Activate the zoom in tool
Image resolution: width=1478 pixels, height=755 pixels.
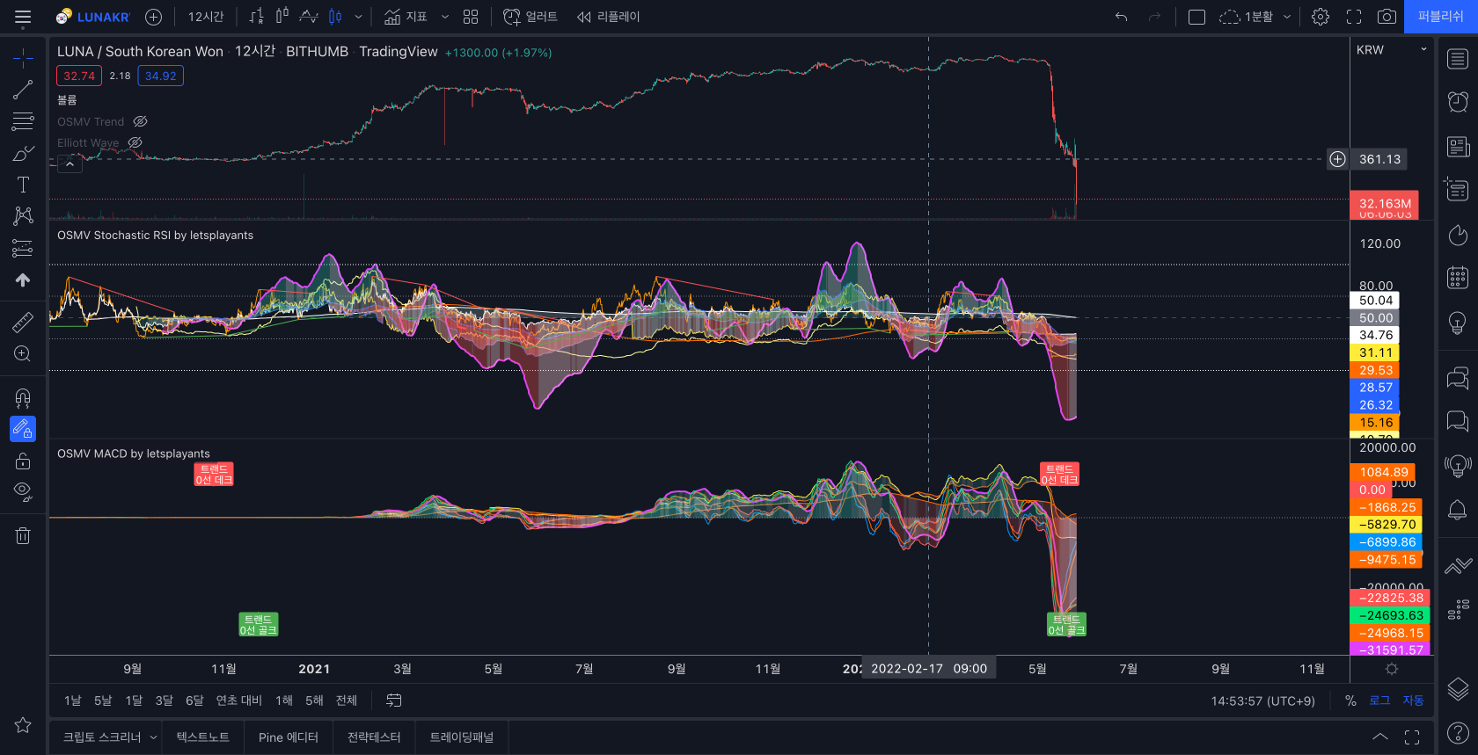[23, 353]
